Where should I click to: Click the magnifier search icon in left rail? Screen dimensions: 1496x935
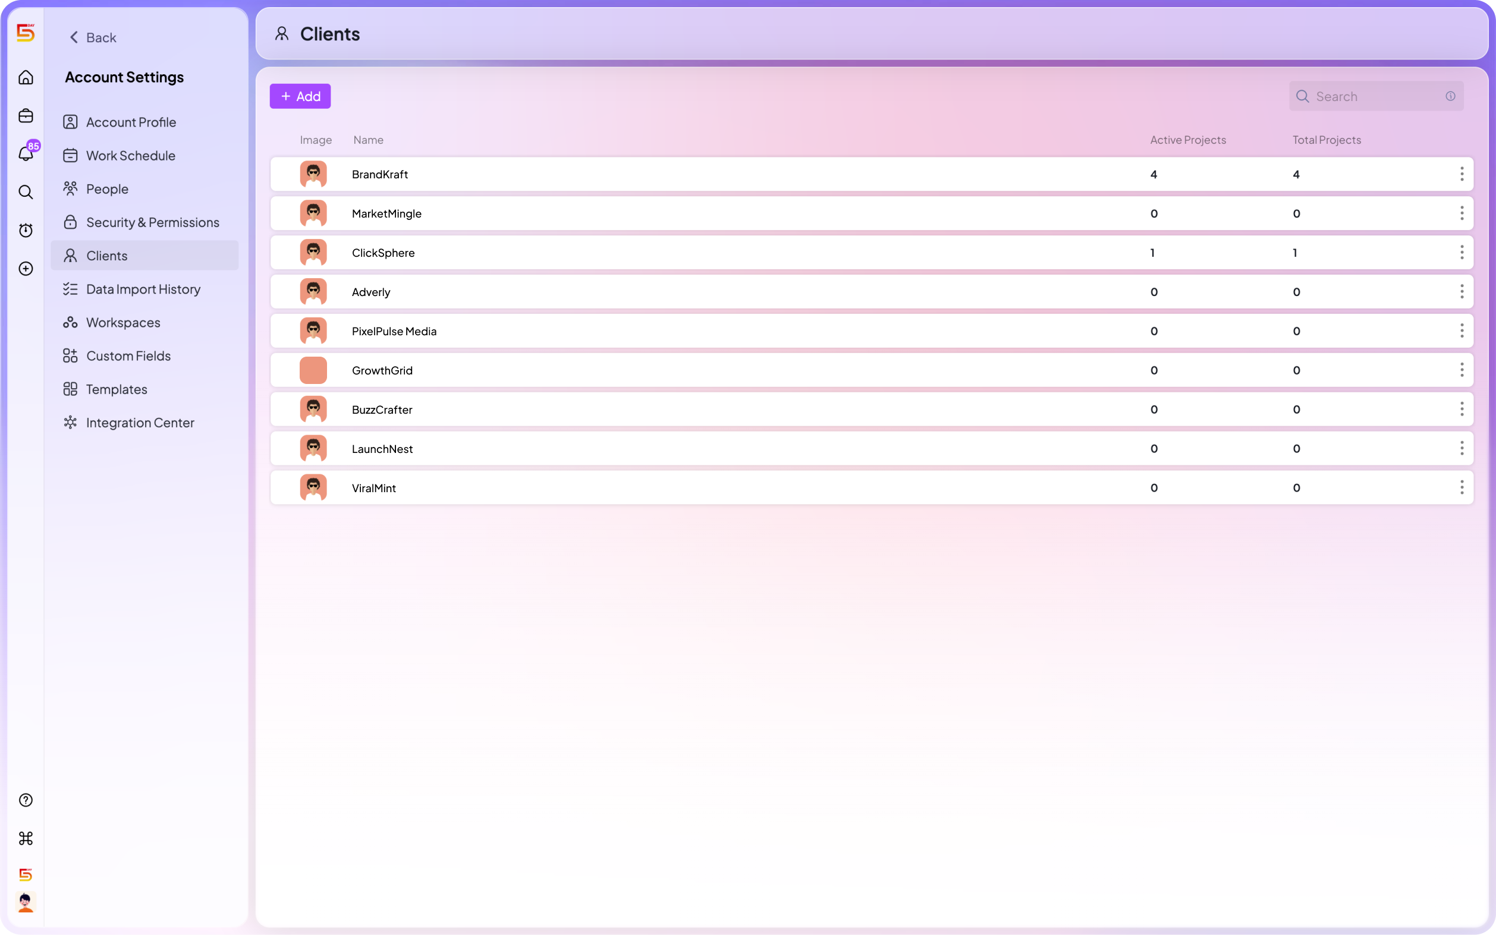26,192
